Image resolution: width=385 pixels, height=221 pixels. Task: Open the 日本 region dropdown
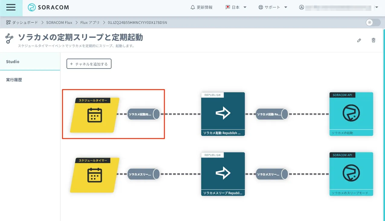click(x=236, y=8)
